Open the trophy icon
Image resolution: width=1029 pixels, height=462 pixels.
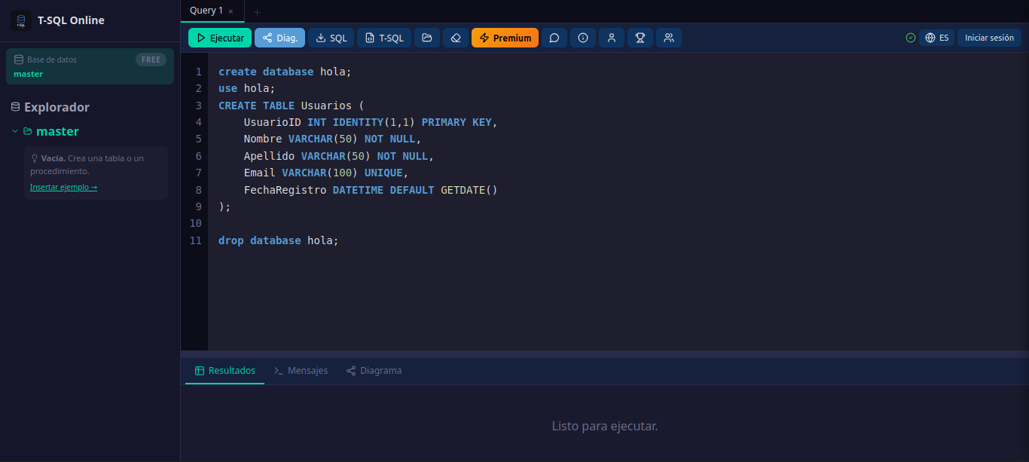coord(640,38)
